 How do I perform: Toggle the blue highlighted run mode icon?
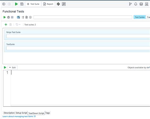[18, 17]
